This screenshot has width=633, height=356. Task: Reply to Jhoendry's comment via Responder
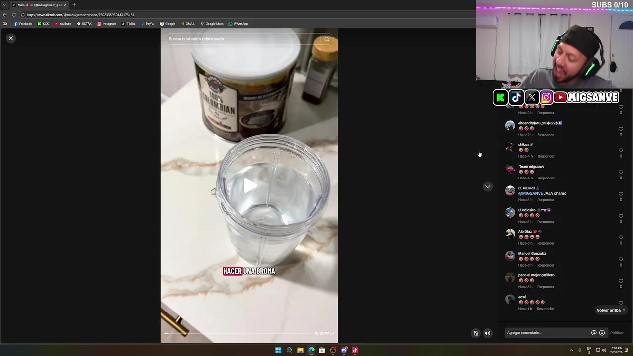[546, 134]
